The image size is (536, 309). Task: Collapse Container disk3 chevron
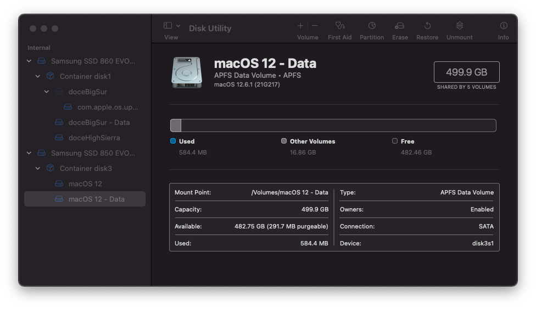coord(38,169)
